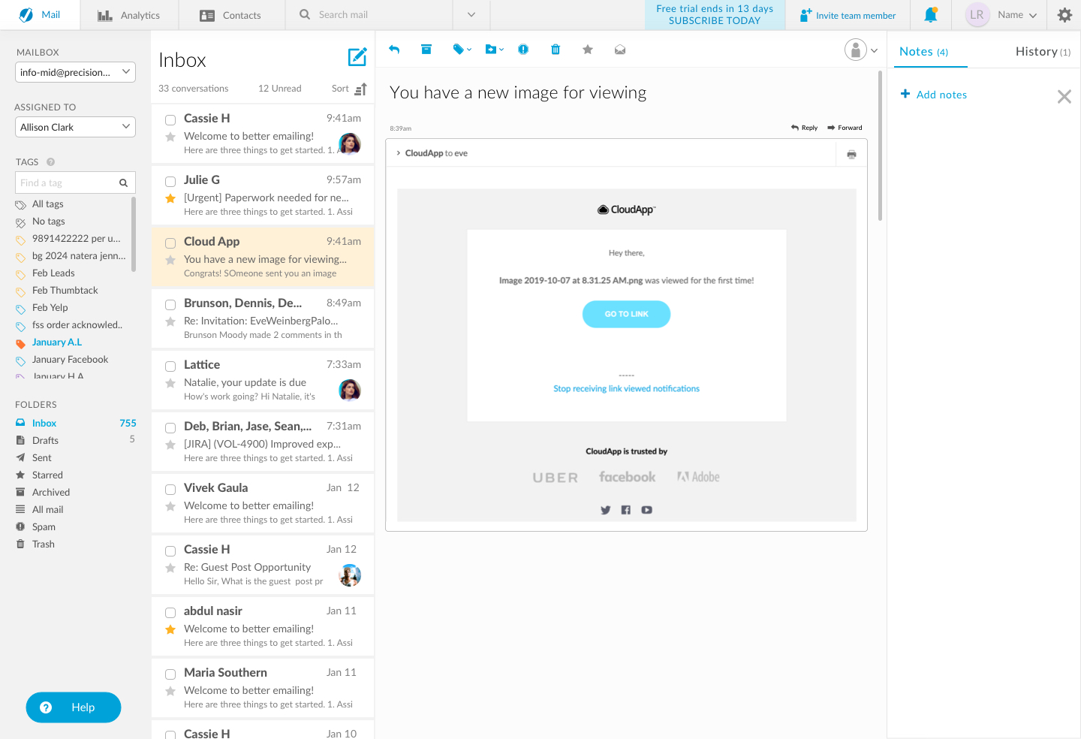Viewport: 1081px width, 739px height.
Task: Toggle sort order icon in Inbox
Action: point(361,89)
